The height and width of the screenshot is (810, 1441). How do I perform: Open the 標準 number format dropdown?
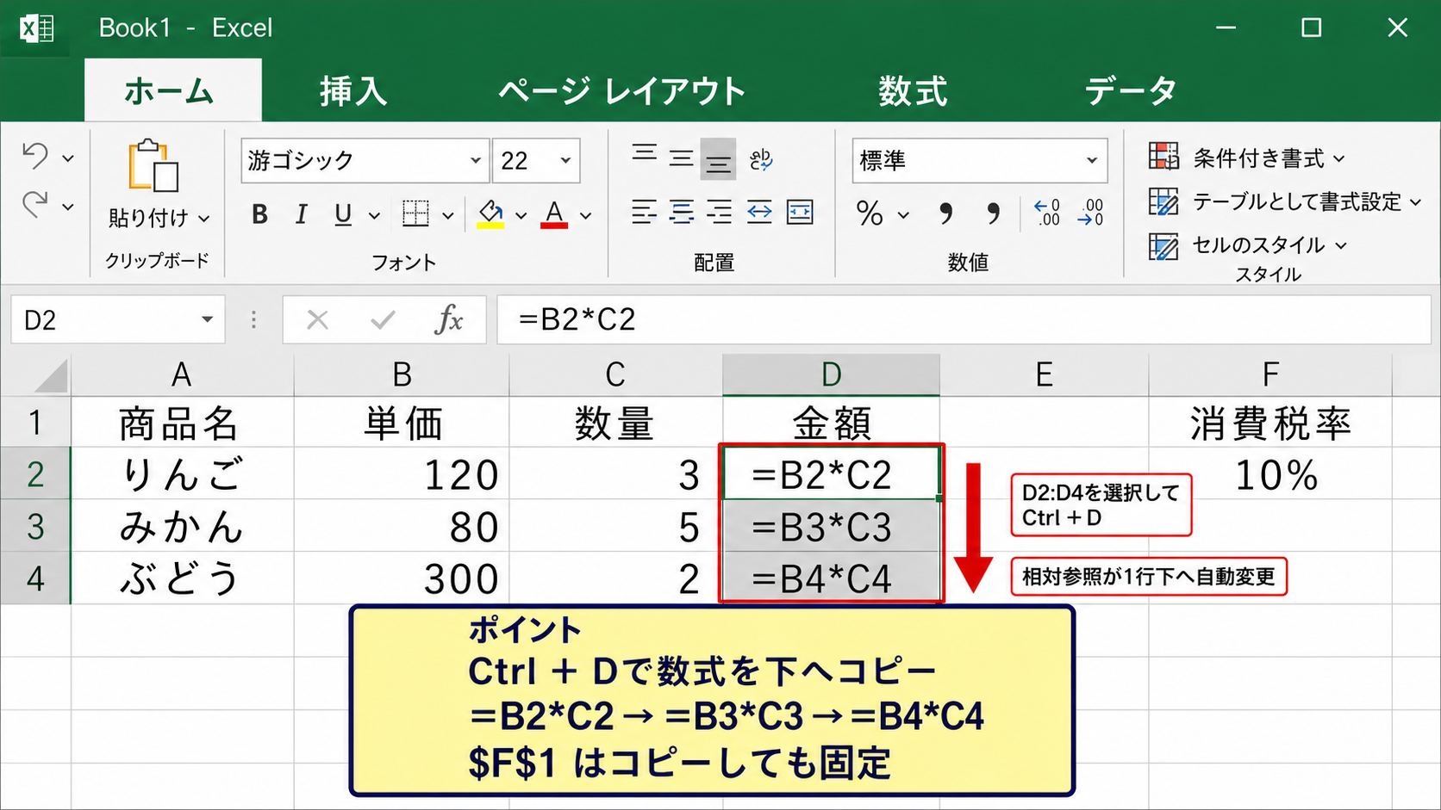tap(1092, 160)
